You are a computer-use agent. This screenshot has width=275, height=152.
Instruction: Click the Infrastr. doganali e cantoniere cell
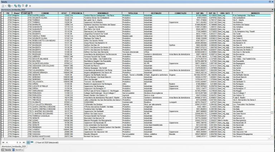click(156, 75)
